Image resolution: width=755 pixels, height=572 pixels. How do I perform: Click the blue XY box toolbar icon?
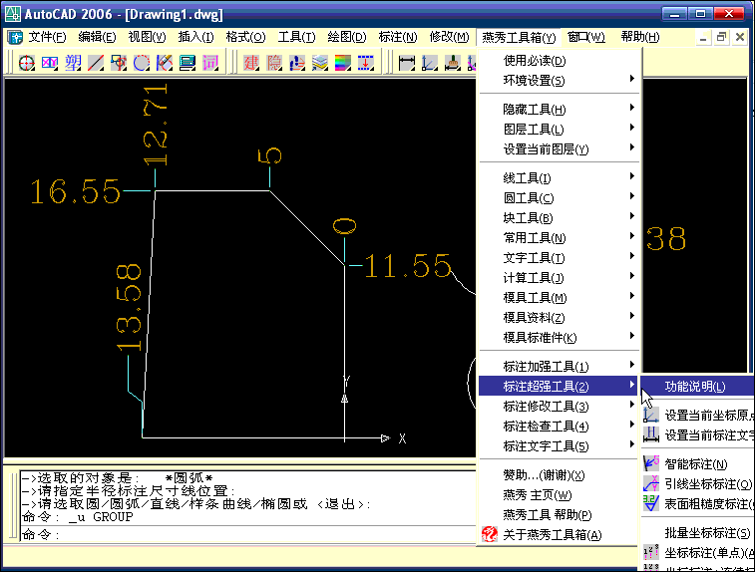click(x=50, y=63)
